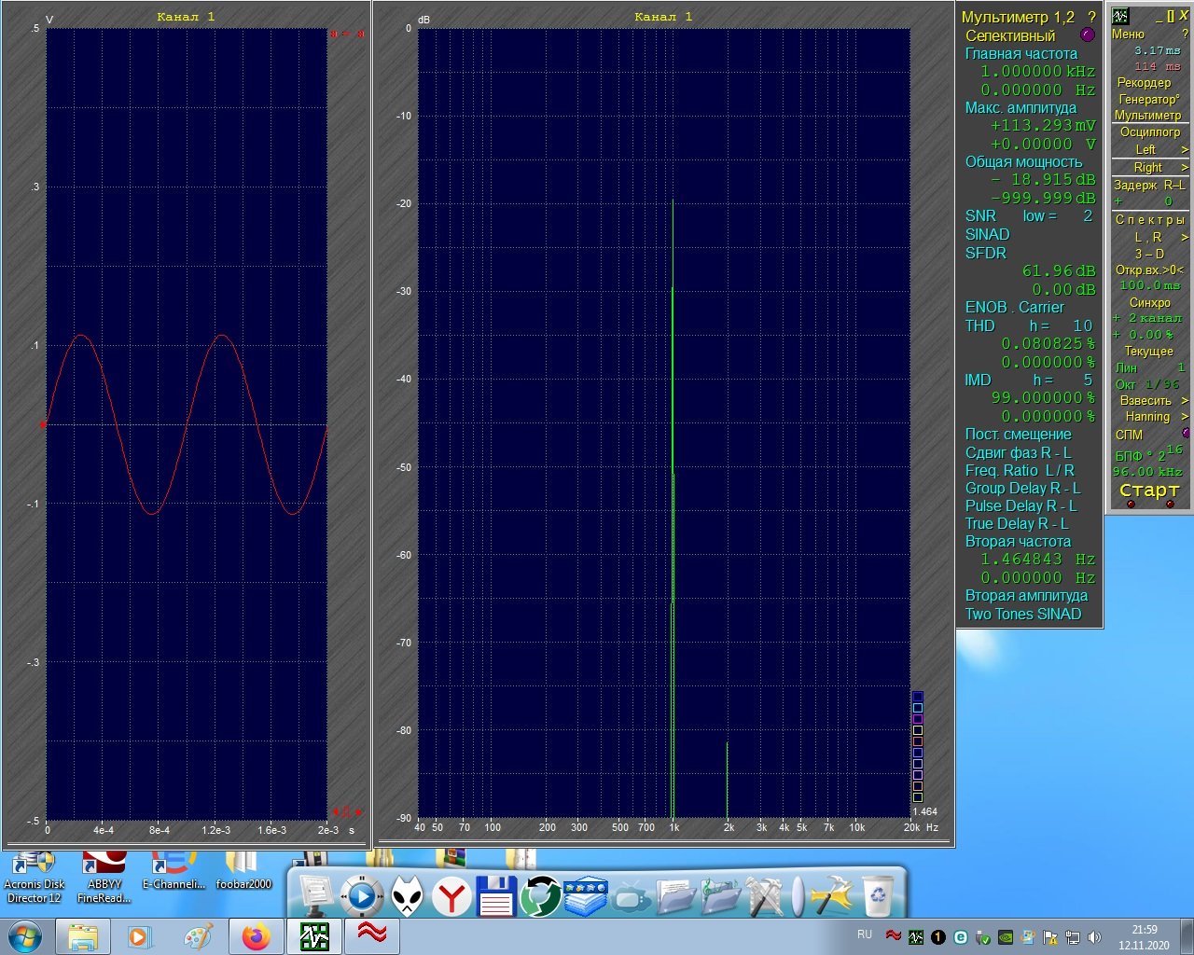1194x955 pixels.
Task: Click the Лин averaging setting
Action: 1149,368
